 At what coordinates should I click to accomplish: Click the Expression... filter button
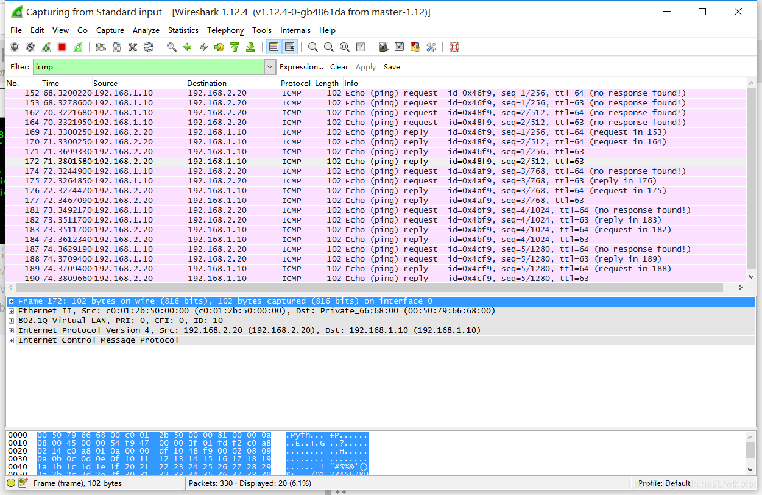[x=302, y=67]
